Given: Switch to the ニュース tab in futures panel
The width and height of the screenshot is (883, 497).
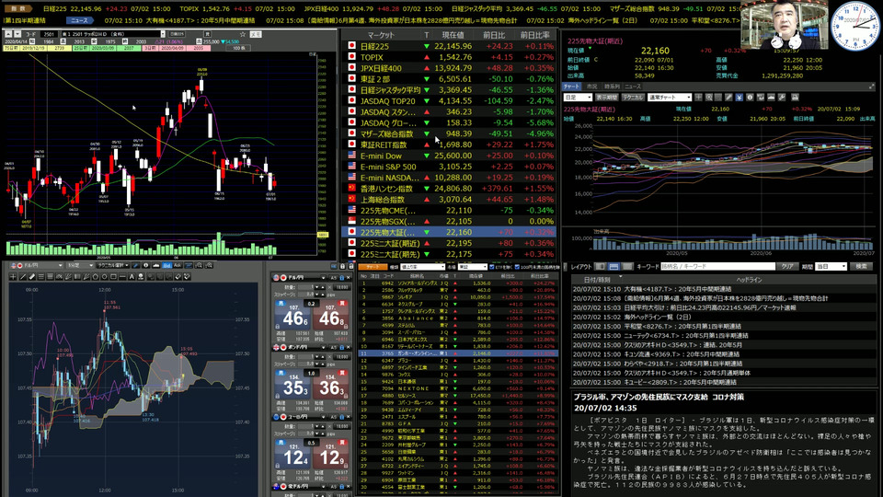Looking at the screenshot, I should (x=633, y=87).
